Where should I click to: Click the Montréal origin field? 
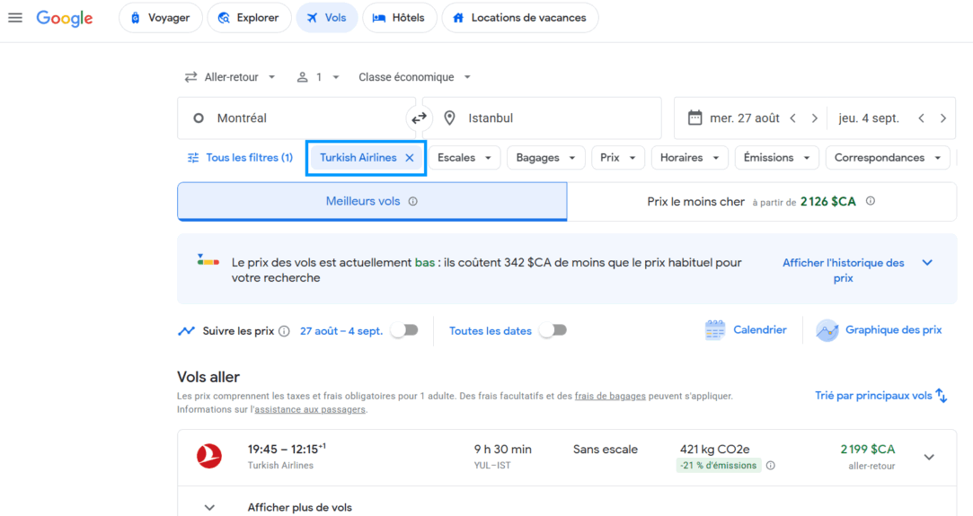(296, 118)
